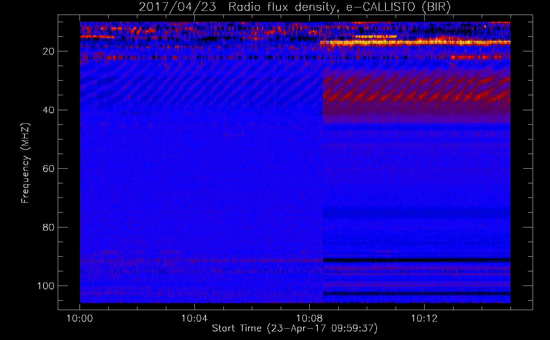This screenshot has width=550, height=340.
Task: Click the '10:12' time tick label
Action: point(424,319)
